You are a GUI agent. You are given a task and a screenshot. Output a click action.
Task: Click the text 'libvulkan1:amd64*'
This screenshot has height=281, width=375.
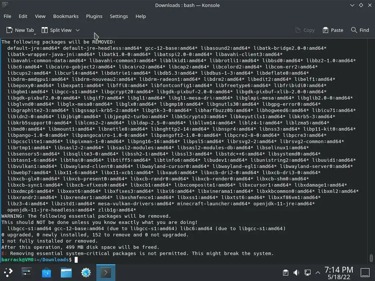(32, 166)
